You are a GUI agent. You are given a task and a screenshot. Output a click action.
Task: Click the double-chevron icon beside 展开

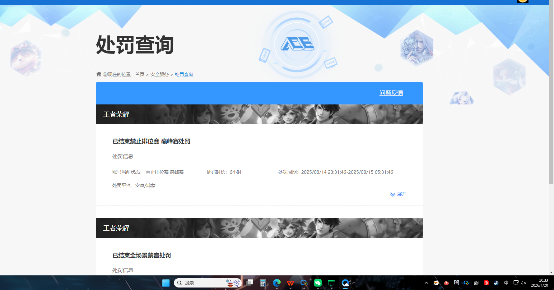pyautogui.click(x=392, y=194)
